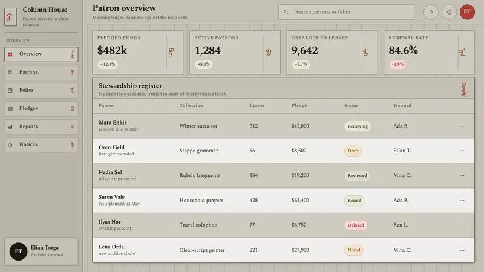484x272 pixels.
Task: Click the Overview grid icon
Action: (x=10, y=54)
